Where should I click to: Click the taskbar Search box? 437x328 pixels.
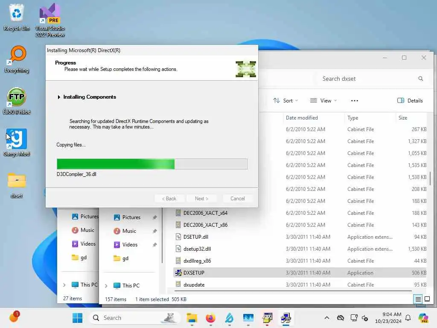[x=135, y=318]
